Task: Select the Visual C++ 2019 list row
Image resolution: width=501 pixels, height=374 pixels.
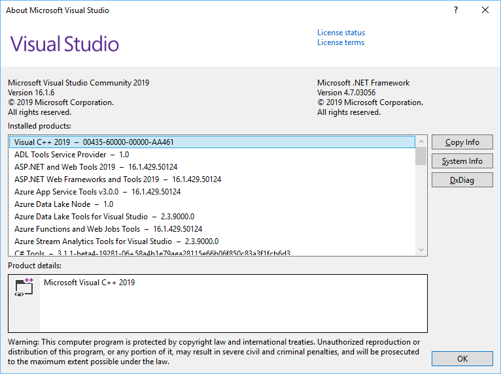Action: point(212,142)
